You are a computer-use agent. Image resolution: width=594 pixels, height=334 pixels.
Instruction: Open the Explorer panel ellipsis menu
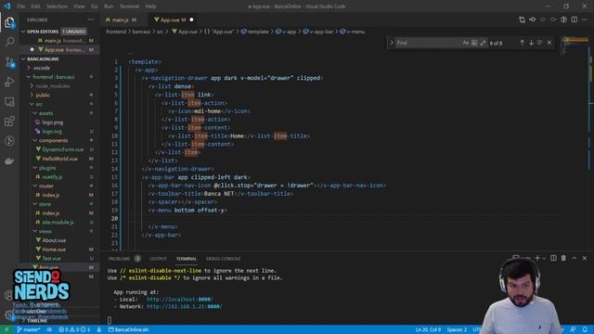pyautogui.click(x=91, y=19)
